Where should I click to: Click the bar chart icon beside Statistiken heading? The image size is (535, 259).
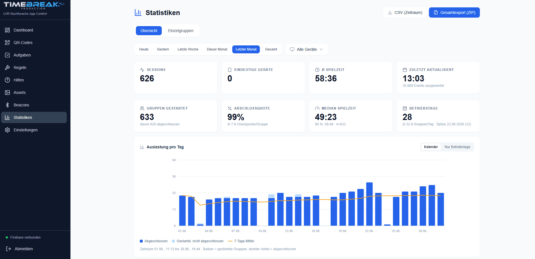(x=138, y=12)
